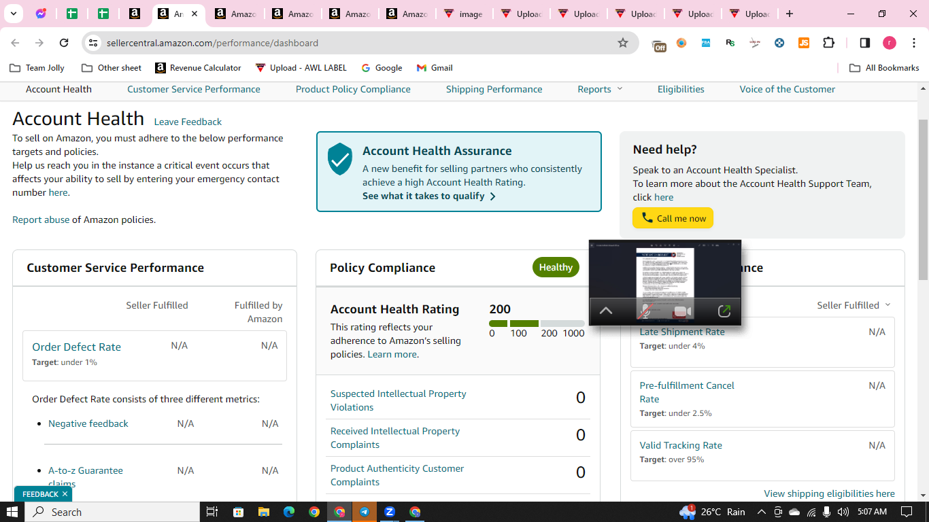Bookmark this page with the star icon

point(623,43)
